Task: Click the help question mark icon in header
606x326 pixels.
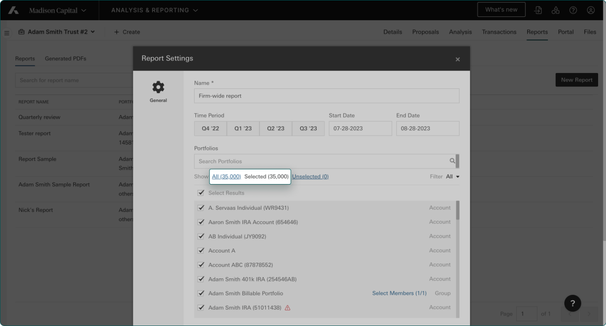Action: coord(573,10)
